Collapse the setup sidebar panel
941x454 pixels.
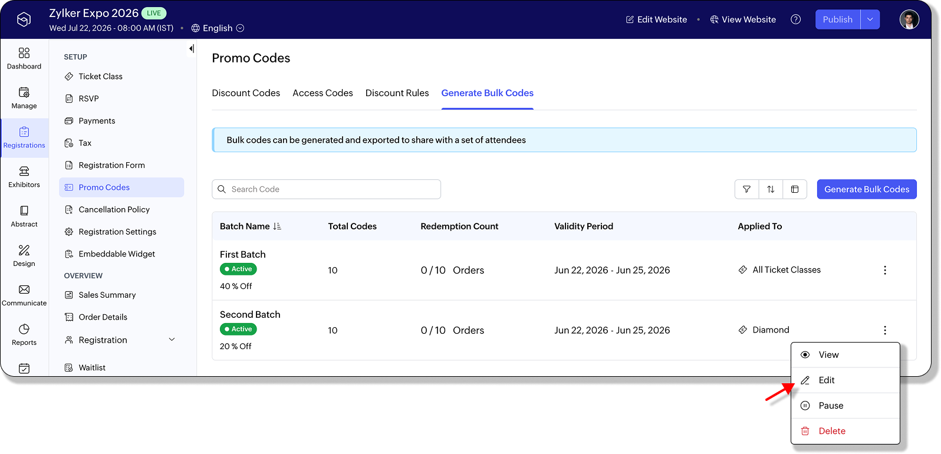(x=192, y=48)
